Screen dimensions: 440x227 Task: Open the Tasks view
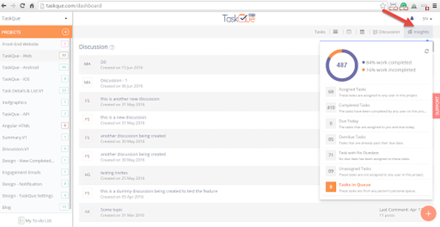pyautogui.click(x=319, y=32)
